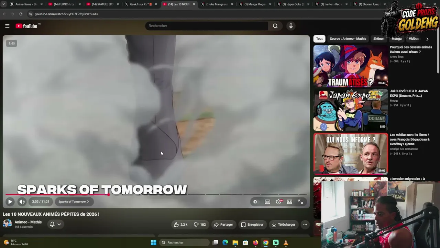The height and width of the screenshot is (248, 440).
Task: Open the title Les médias sont-ils libres
Action: pos(410,139)
